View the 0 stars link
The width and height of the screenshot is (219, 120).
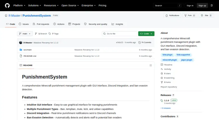coord(166,74)
